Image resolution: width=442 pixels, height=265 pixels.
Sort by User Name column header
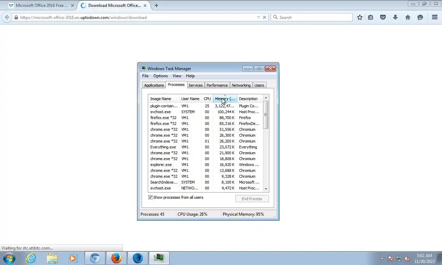coord(190,99)
